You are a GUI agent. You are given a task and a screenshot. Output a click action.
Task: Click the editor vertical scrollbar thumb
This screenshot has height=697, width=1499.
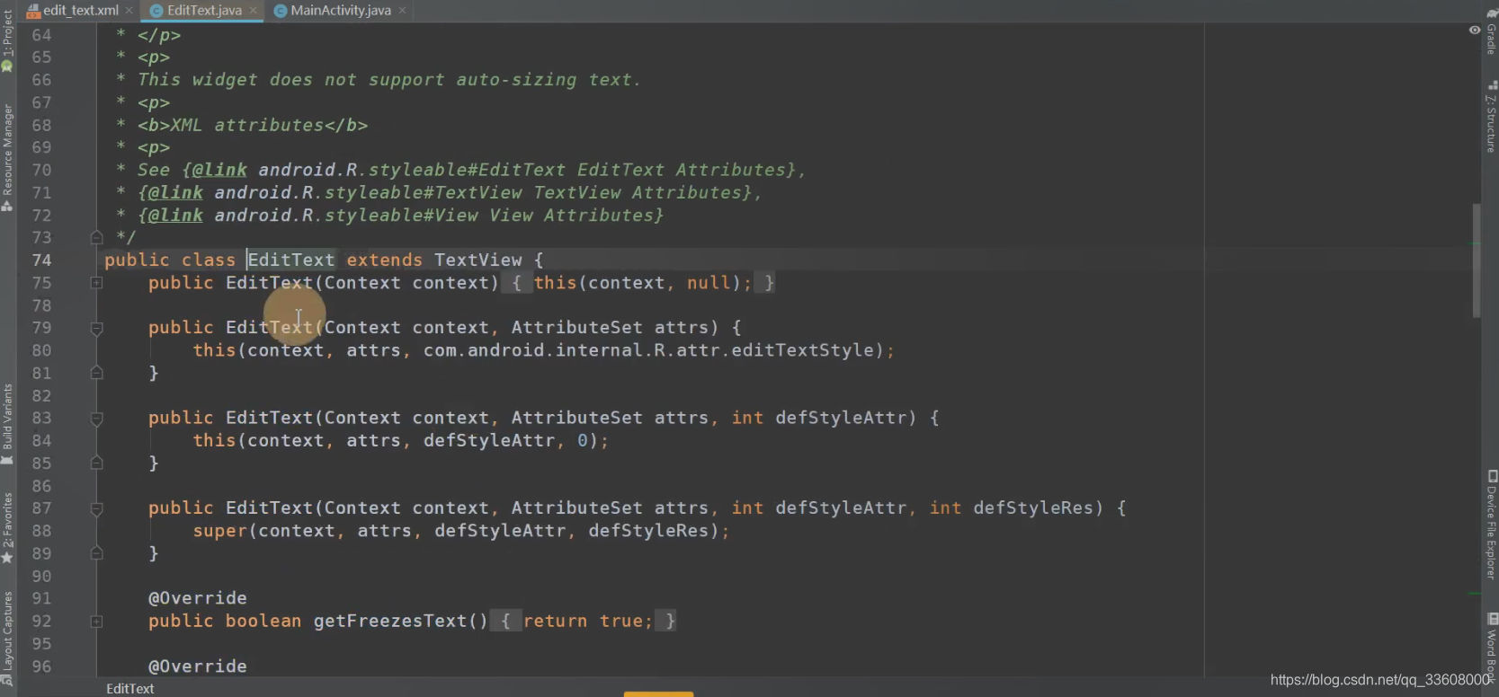click(1476, 260)
